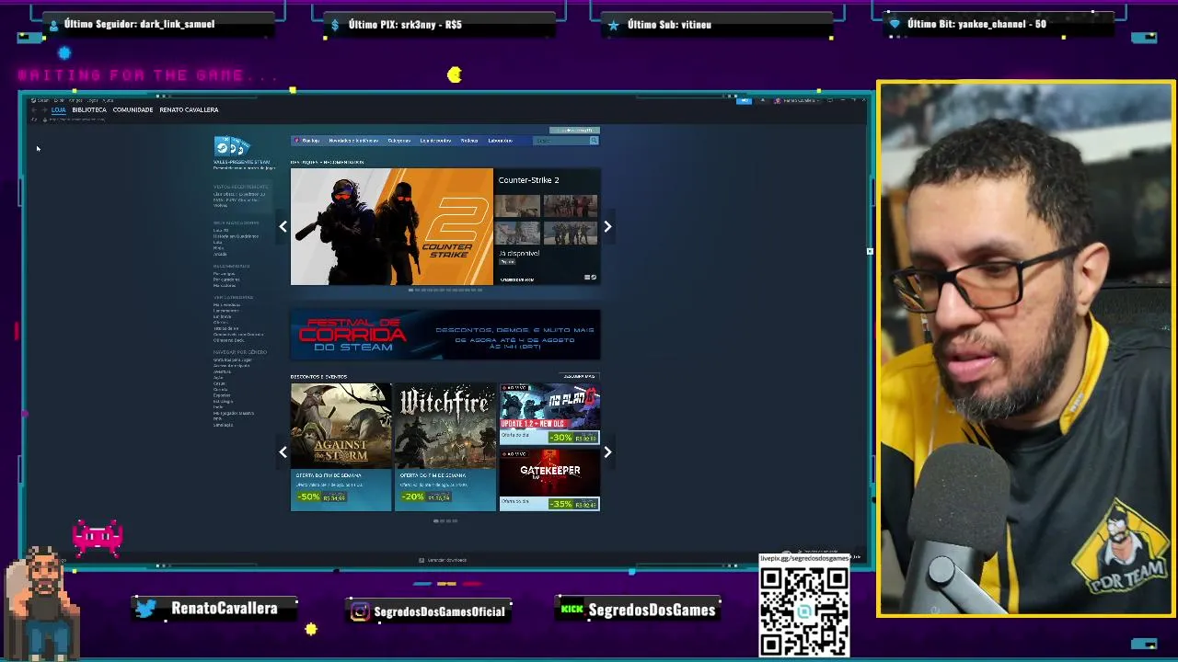Screen dimensions: 1178x662
Task: View third Counter-Strike 2 screenshot thumbnail
Action: 517,234
